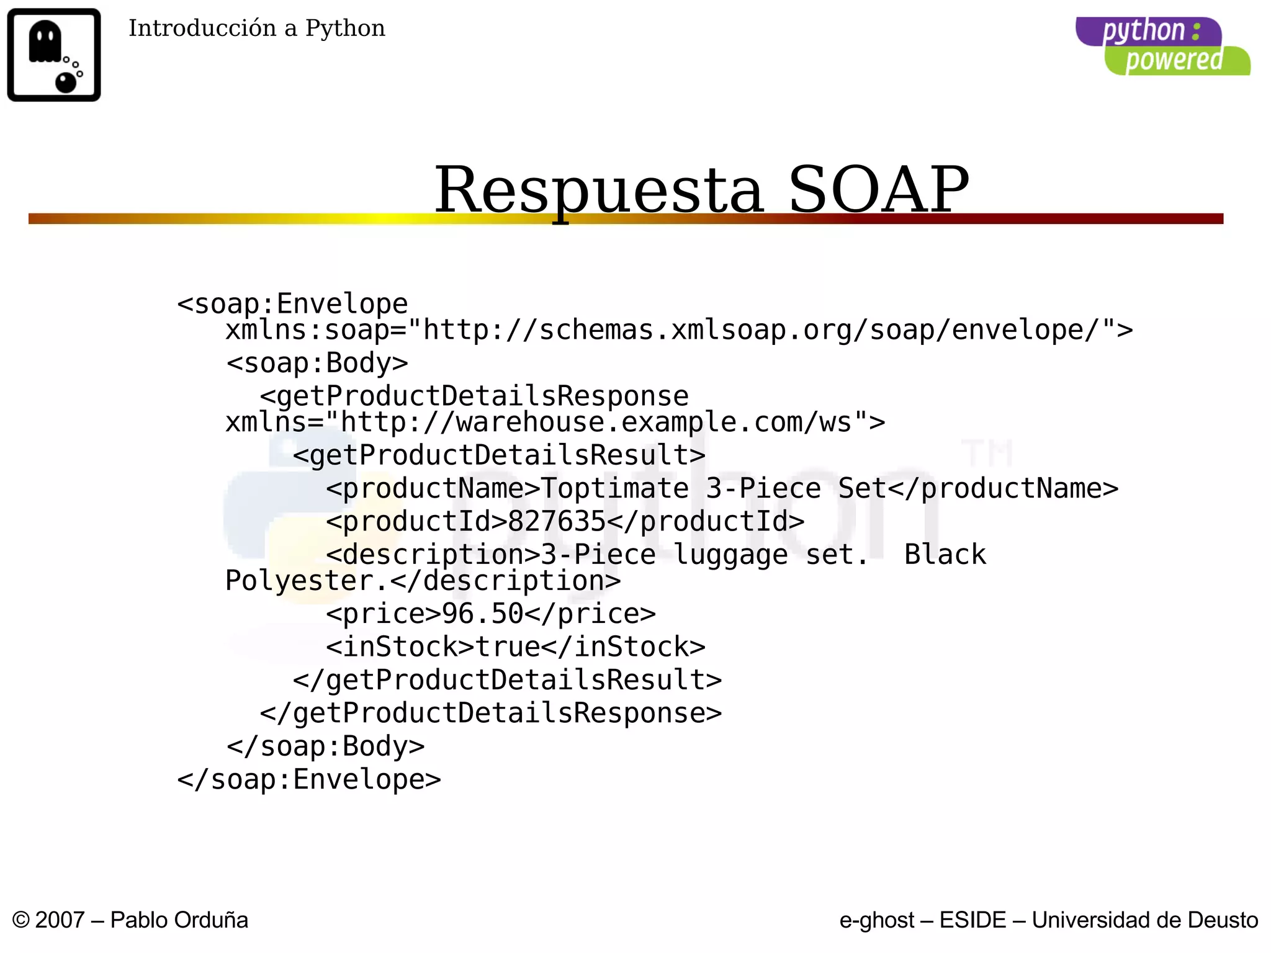Click the getProductDetailsResponse opening tag
The width and height of the screenshot is (1271, 953).
pyautogui.click(x=474, y=396)
